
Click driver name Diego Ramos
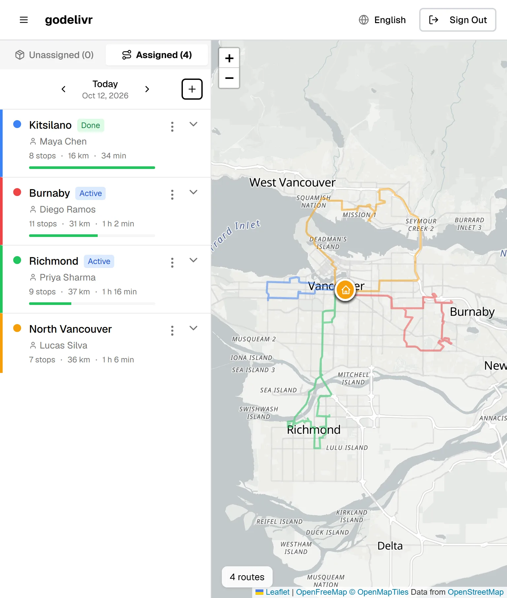point(68,210)
